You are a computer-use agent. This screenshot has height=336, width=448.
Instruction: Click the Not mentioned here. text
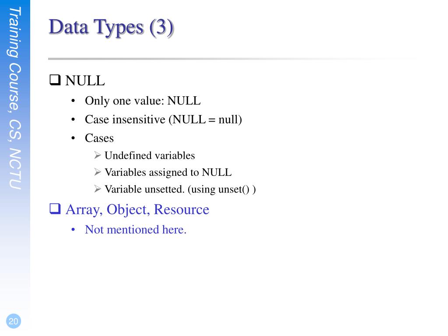click(136, 229)
